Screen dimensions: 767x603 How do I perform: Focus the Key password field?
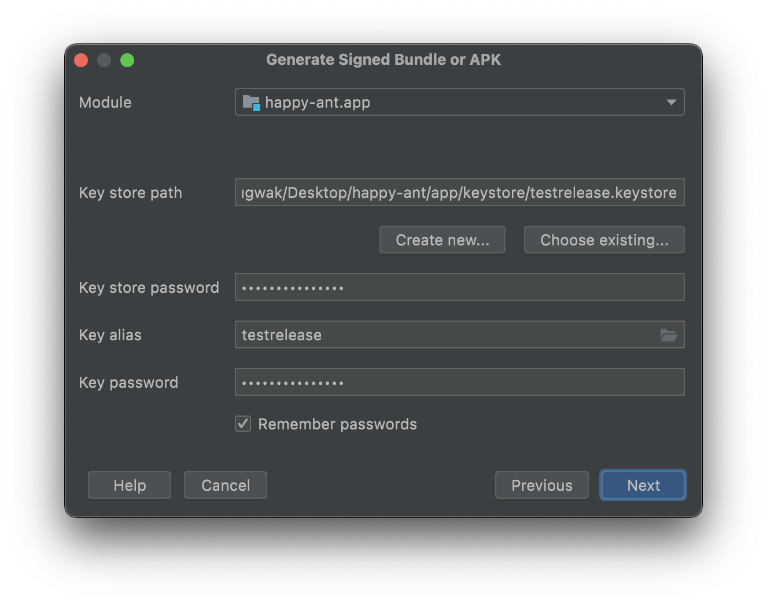click(459, 382)
